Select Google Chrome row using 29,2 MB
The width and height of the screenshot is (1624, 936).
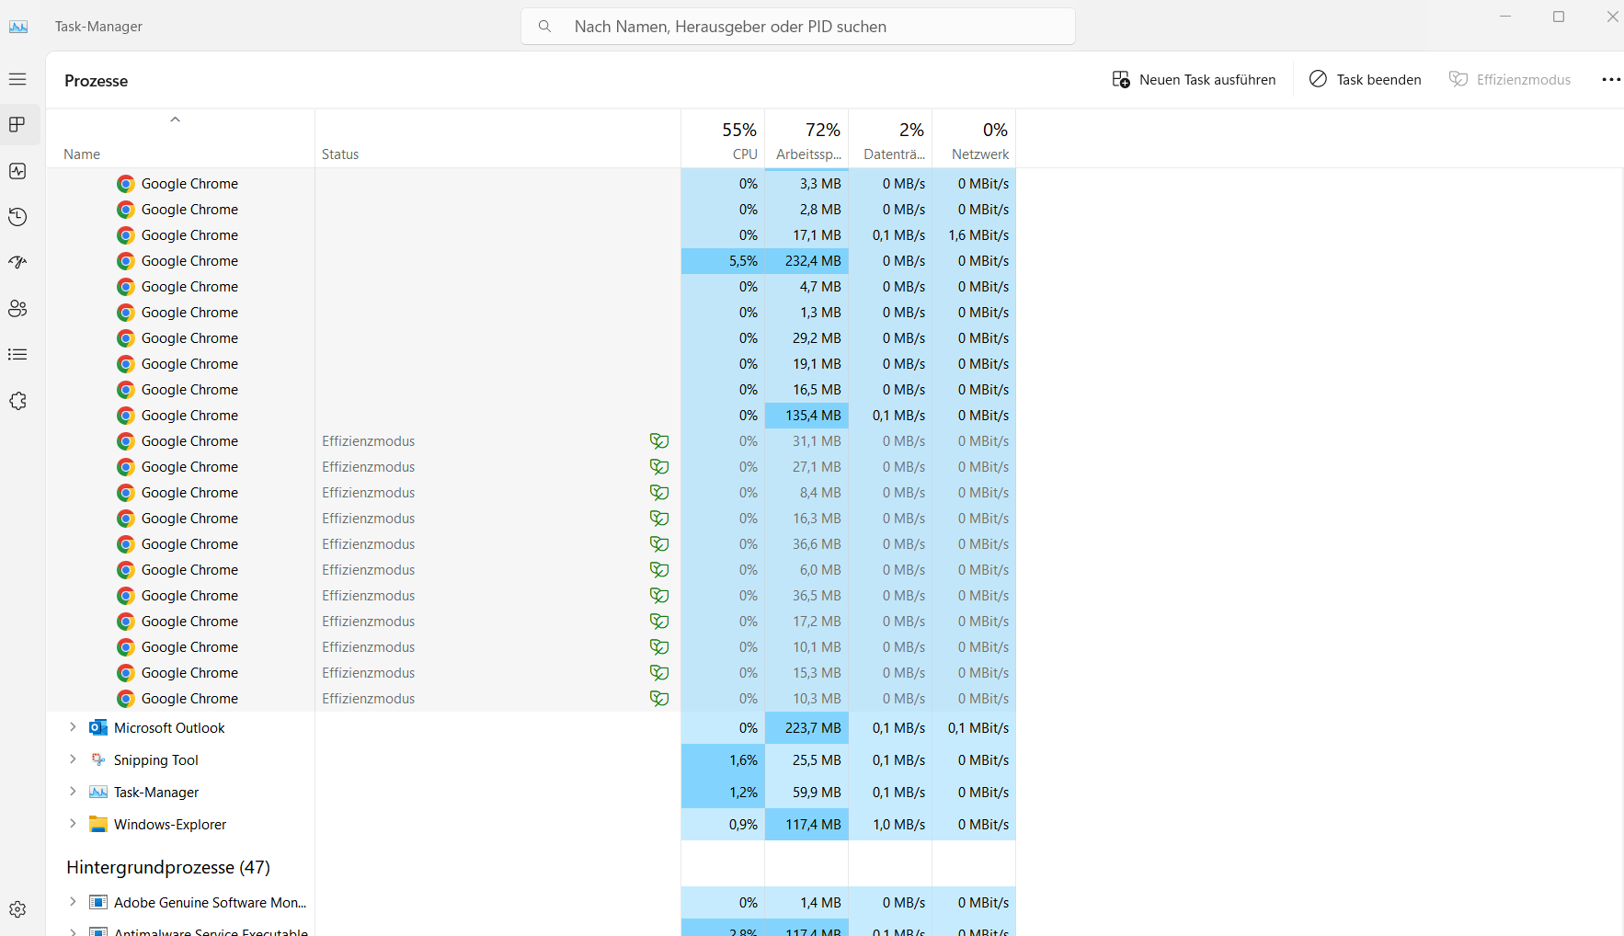point(531,338)
